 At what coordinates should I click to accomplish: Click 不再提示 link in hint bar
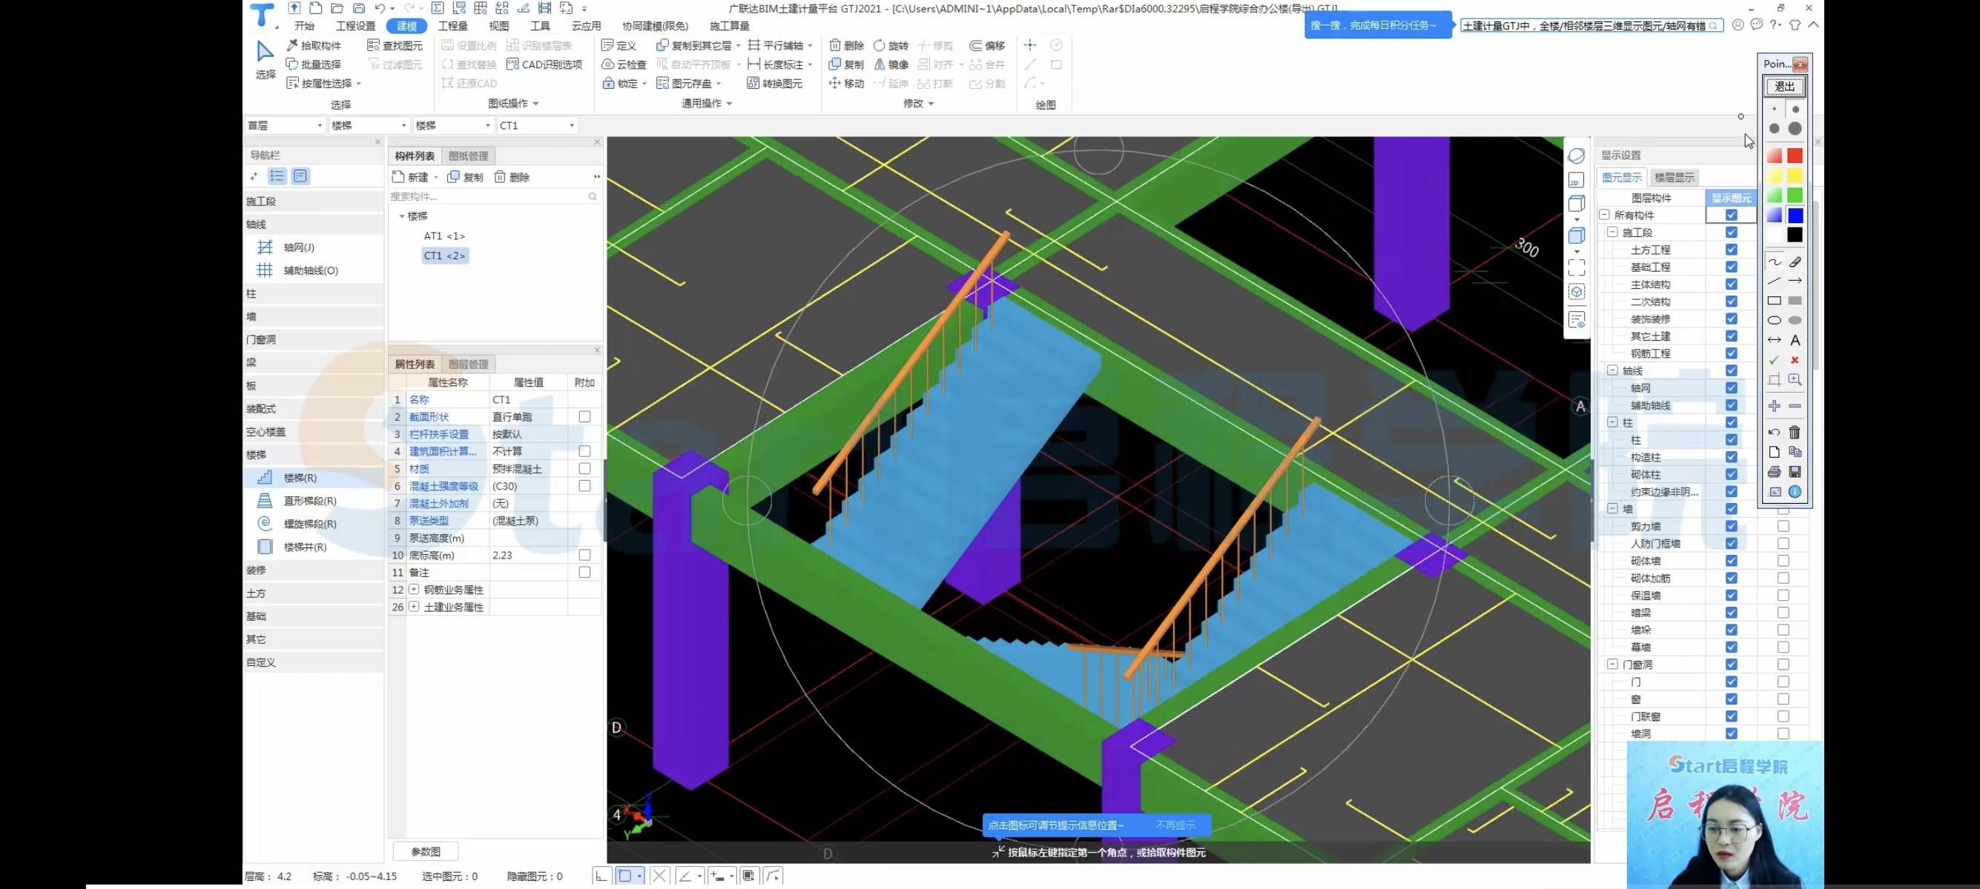coord(1175,825)
